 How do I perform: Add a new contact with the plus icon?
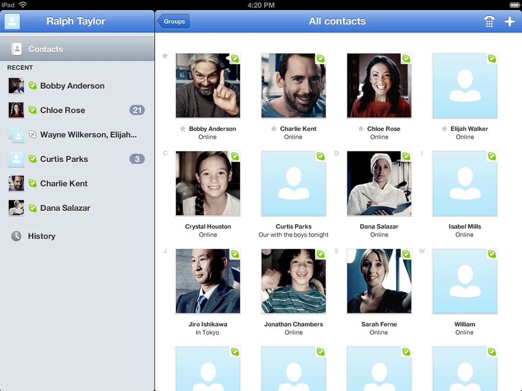(x=510, y=21)
